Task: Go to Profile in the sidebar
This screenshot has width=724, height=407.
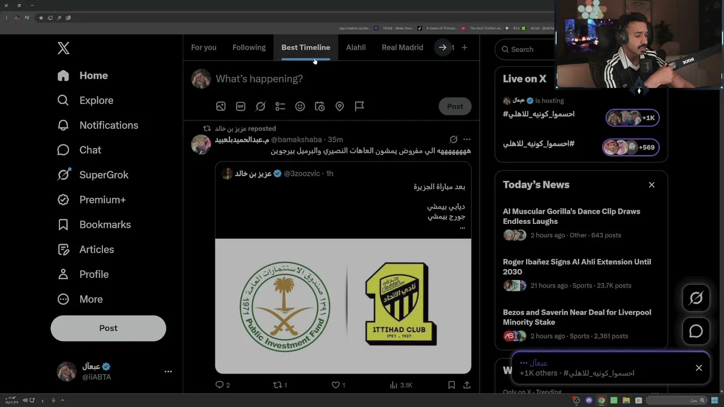Action: tap(83, 275)
